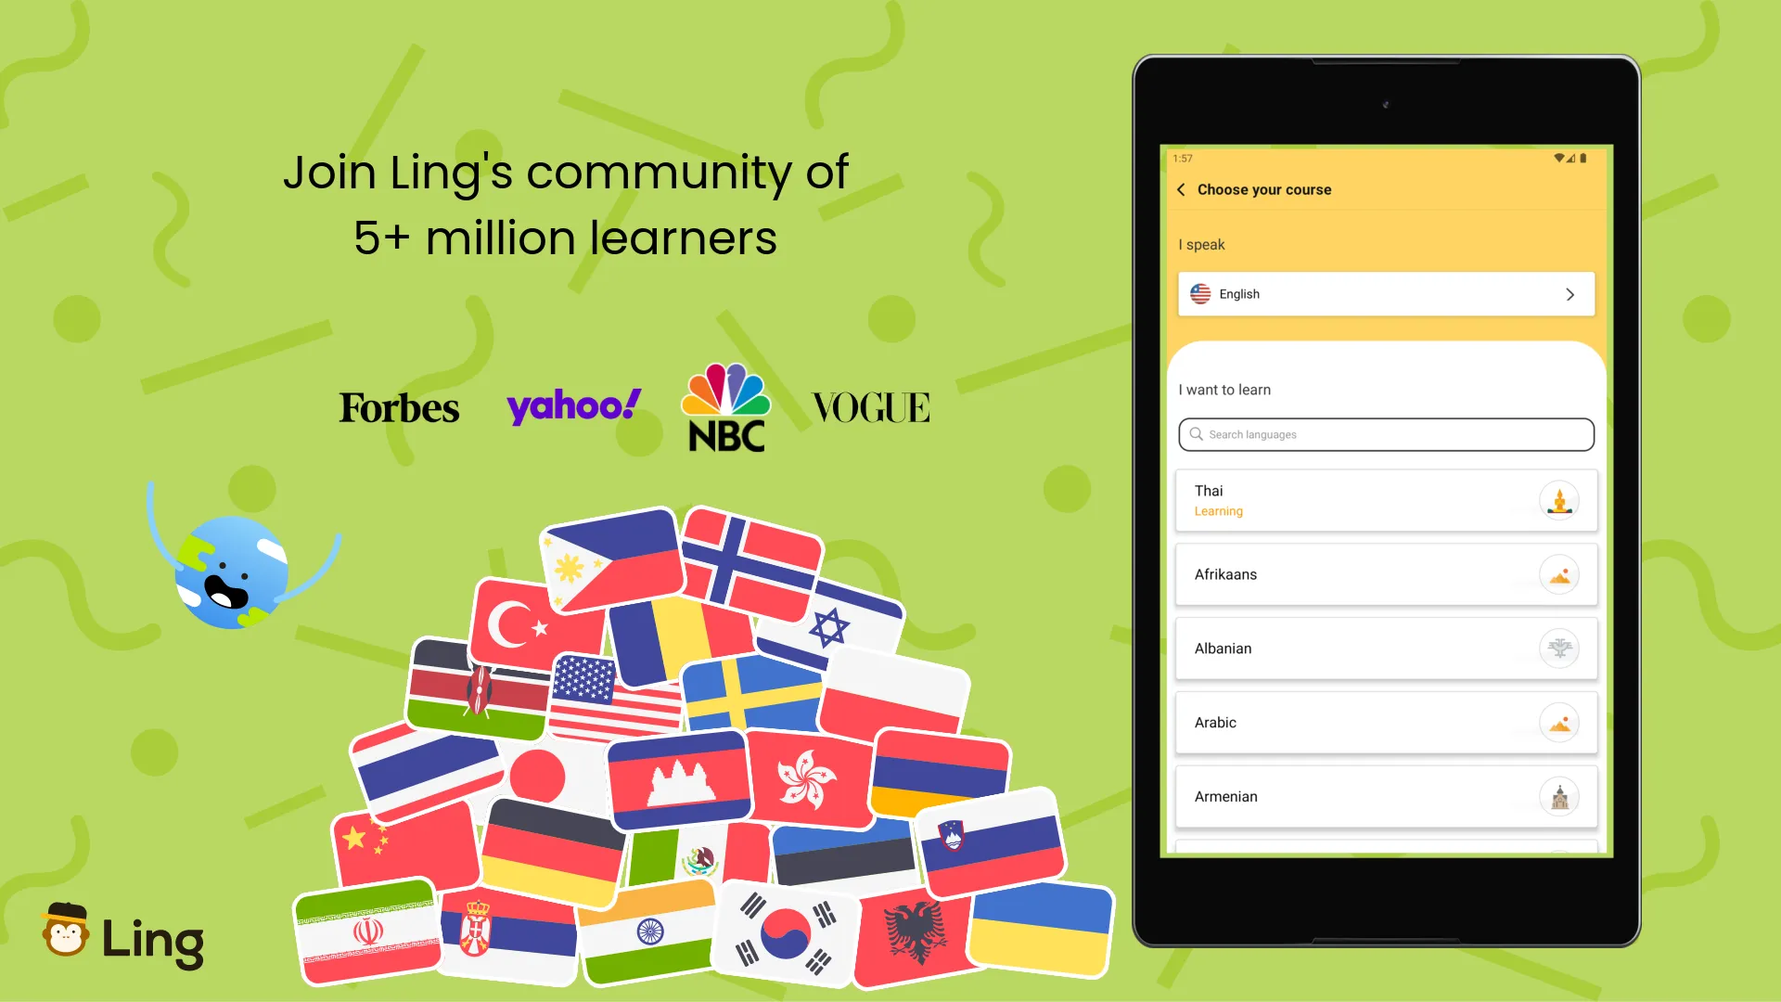The image size is (1781, 1002).
Task: Click the back chevron on Choose your course
Action: [x=1182, y=188]
